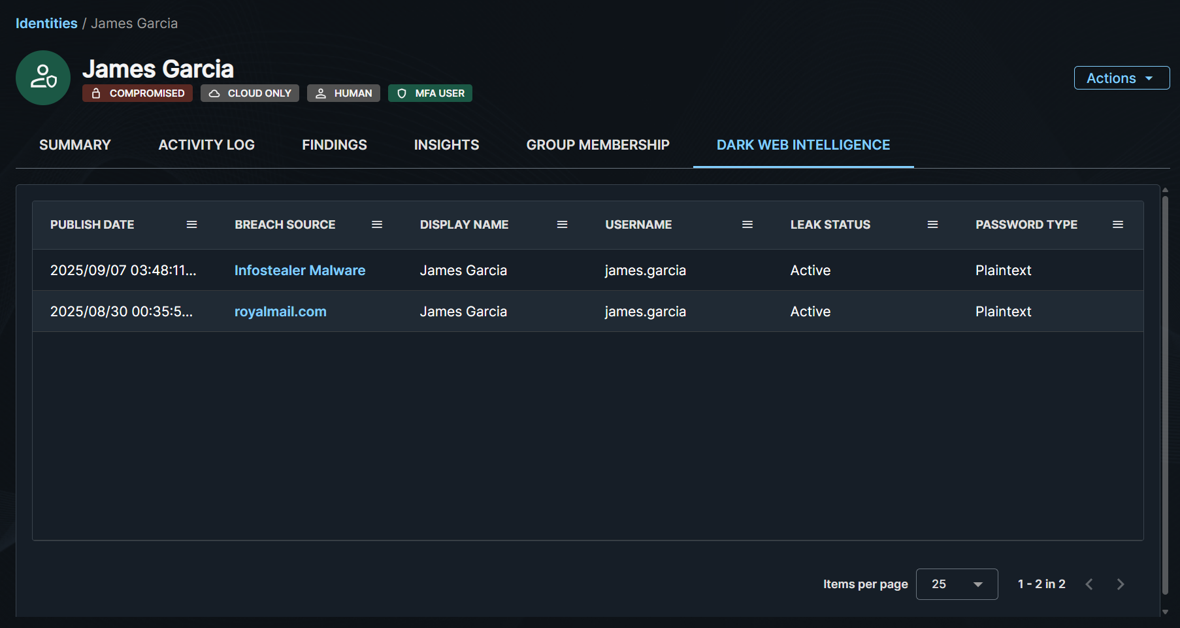1180x628 pixels.
Task: Switch to the Summary tab
Action: click(x=75, y=145)
